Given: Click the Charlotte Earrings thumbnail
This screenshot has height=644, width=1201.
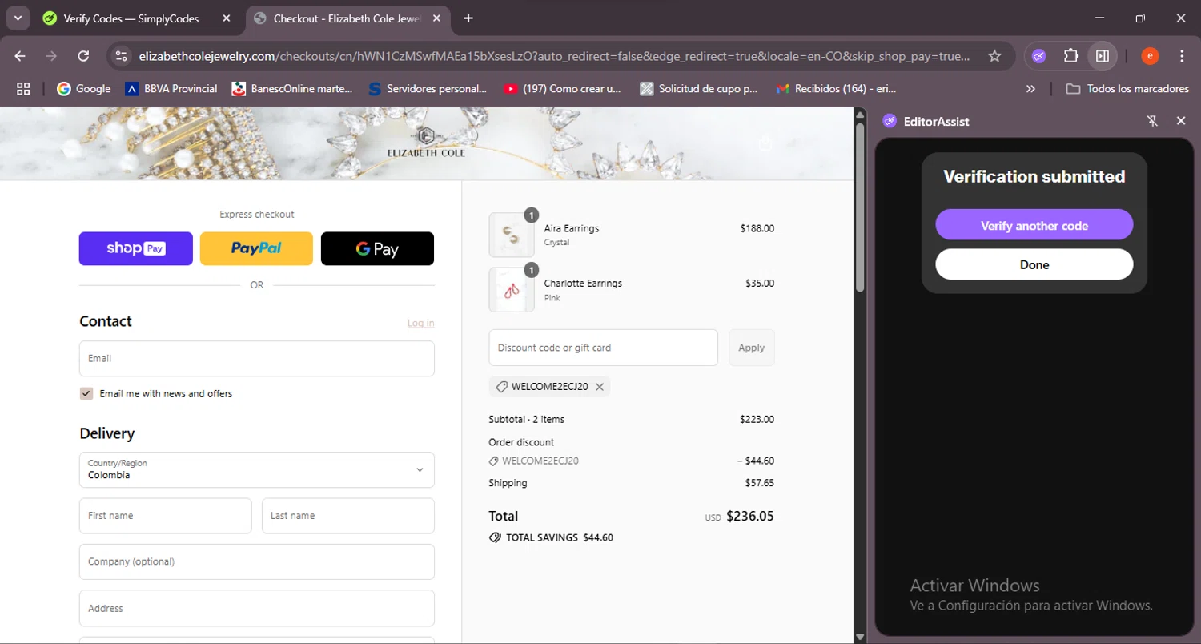Looking at the screenshot, I should 512,289.
